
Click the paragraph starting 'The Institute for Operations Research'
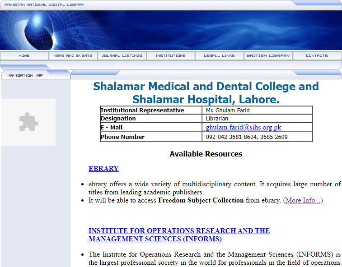tap(215, 258)
